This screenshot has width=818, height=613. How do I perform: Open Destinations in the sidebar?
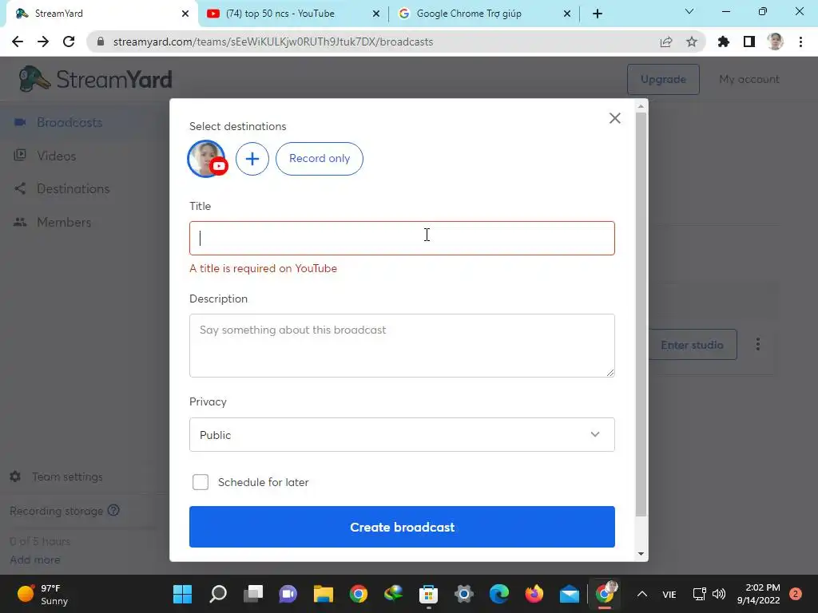(73, 188)
